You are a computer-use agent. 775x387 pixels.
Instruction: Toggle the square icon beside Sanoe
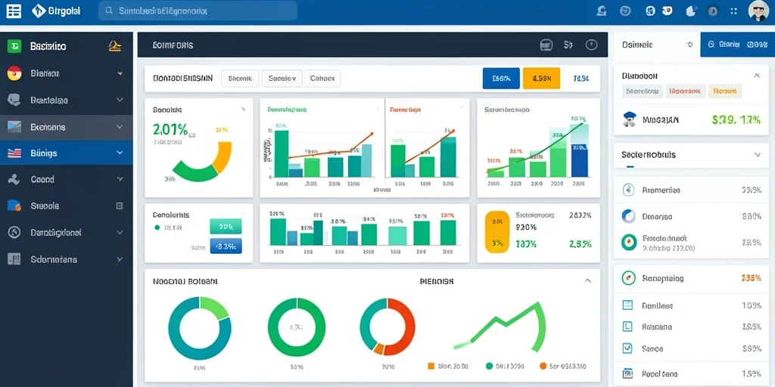pos(627,348)
